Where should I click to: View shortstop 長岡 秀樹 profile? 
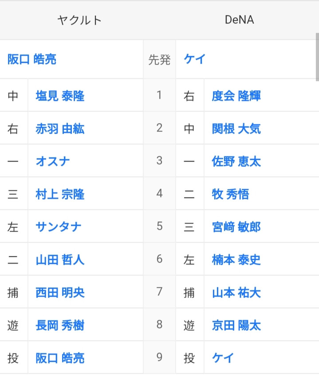pyautogui.click(x=60, y=326)
